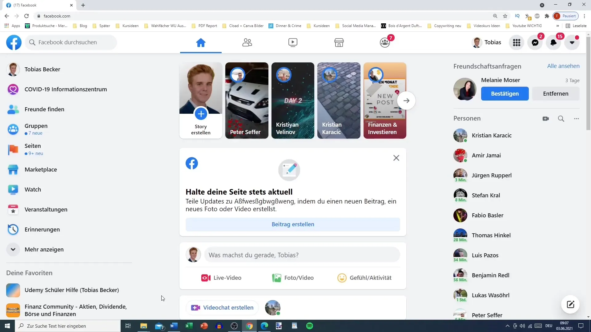This screenshot has height=332, width=591.
Task: Click Beitrag erstellen button
Action: coord(293,224)
